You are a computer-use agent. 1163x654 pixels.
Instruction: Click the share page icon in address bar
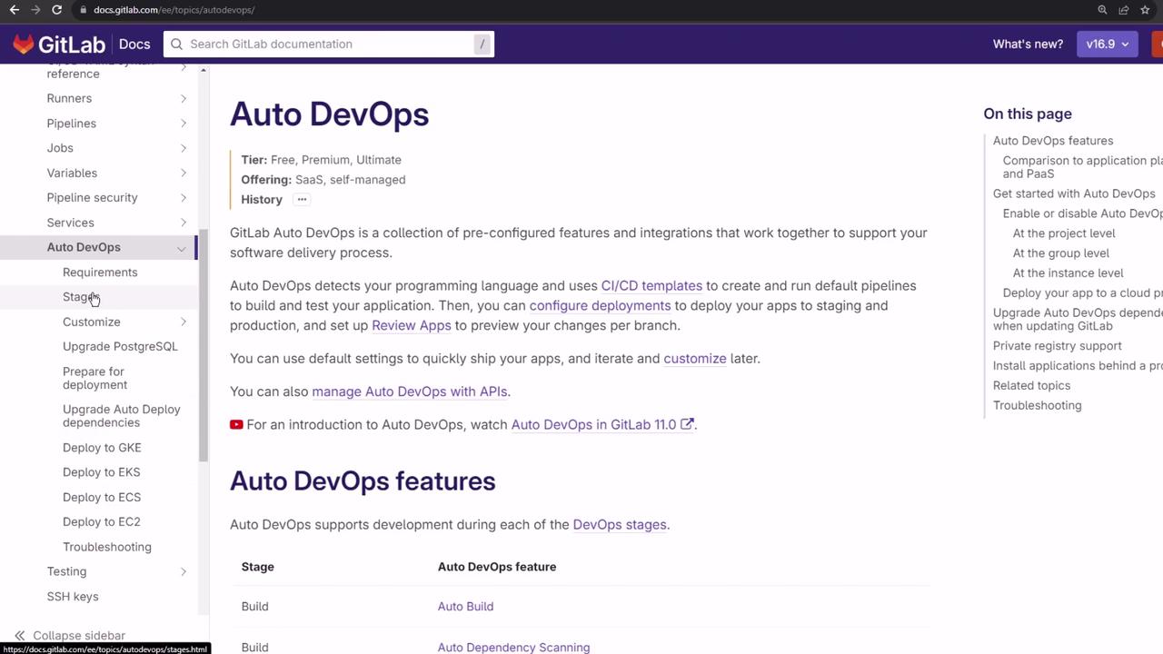click(1124, 10)
